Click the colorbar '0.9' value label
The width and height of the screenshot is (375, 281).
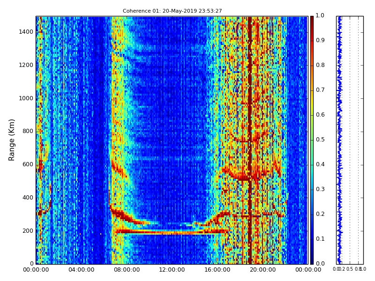[x=320, y=40]
